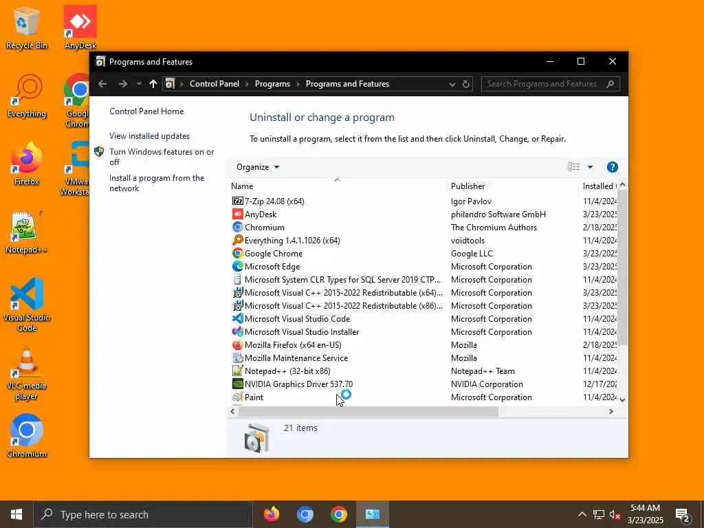The image size is (704, 528).
Task: Open View installed updates link
Action: click(149, 136)
